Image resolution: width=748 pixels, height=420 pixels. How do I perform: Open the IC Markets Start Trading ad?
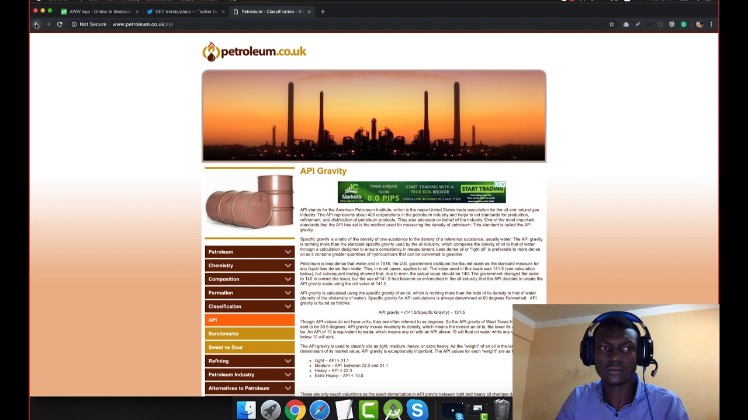(421, 192)
